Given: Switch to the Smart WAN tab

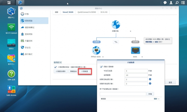Looking at the screenshot, I should pyautogui.click(x=68, y=12).
